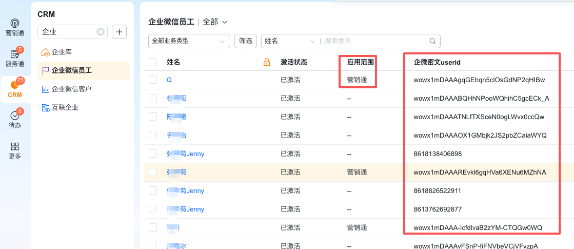Click the 更多 grid icon
Image resolution: width=574 pixels, height=249 pixels.
15,150
